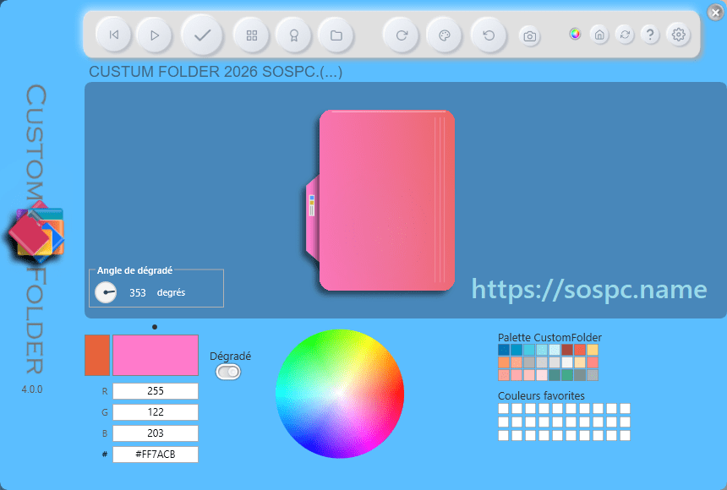Open help with the question mark icon
This screenshot has height=490, width=727.
coord(650,35)
